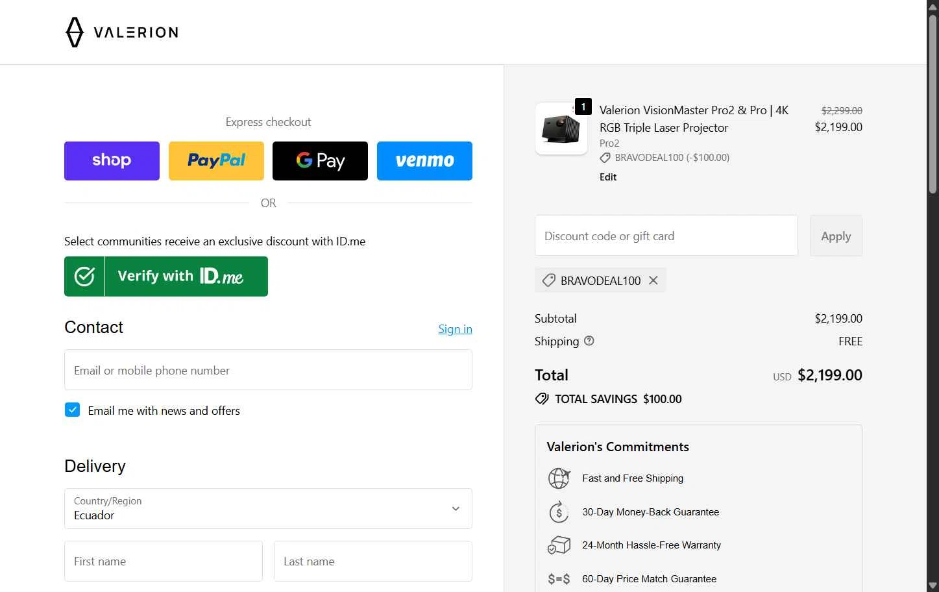Click the page vertical scrollbar

[x=933, y=104]
